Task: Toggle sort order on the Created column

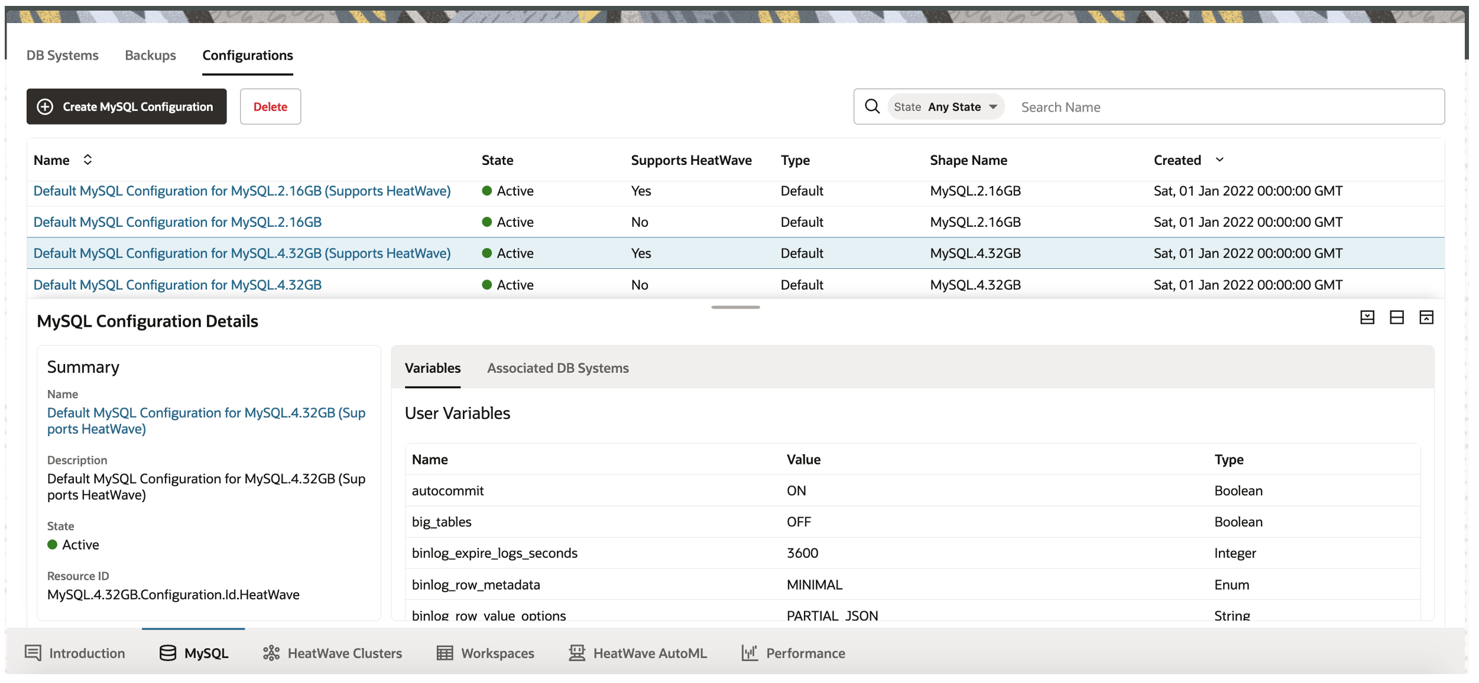Action: [1219, 160]
